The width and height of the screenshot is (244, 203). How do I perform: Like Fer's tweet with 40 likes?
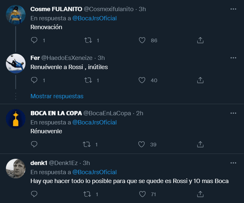[142, 80]
